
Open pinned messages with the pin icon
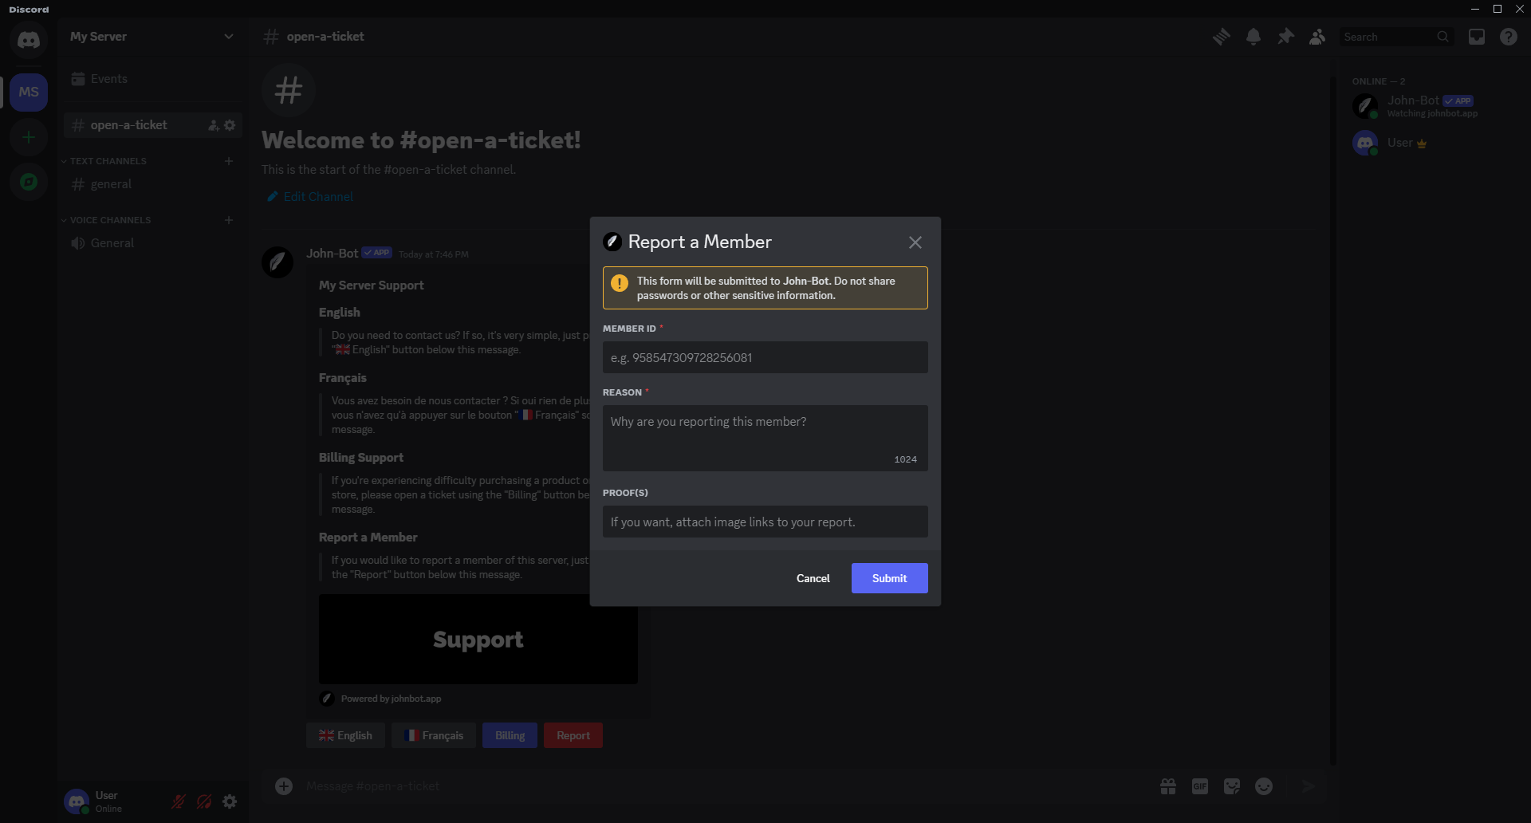(1285, 37)
